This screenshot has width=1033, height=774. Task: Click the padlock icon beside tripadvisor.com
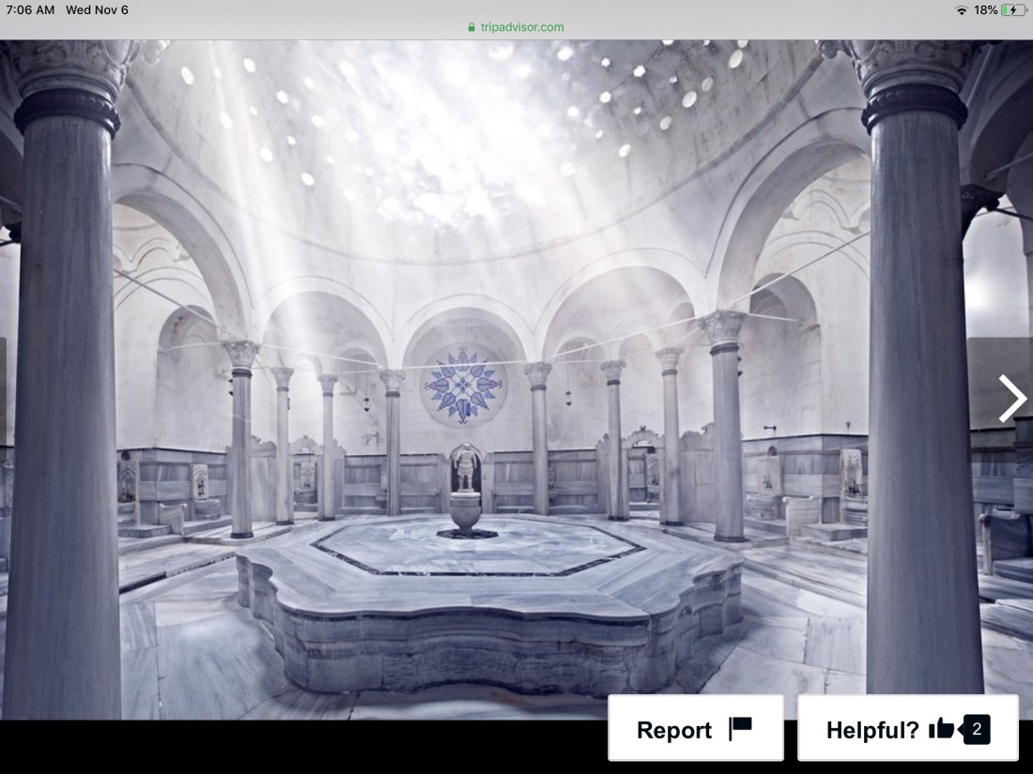[471, 27]
